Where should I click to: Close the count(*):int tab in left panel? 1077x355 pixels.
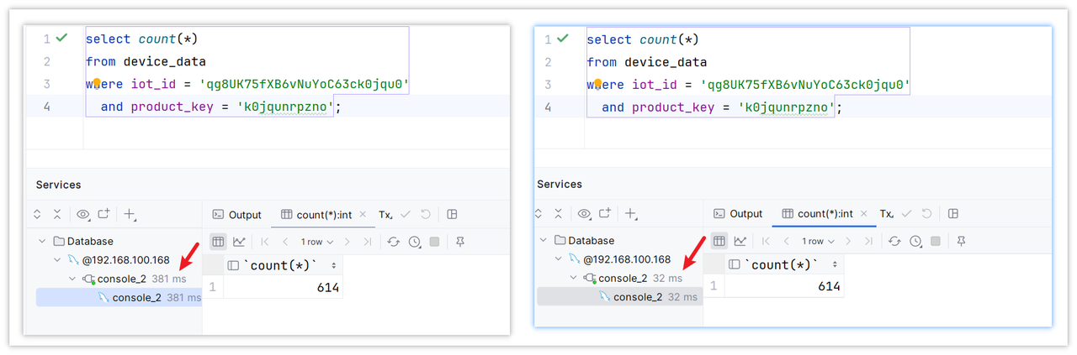click(x=364, y=215)
